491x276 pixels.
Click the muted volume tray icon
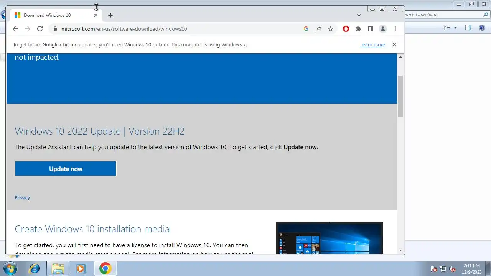pyautogui.click(x=453, y=269)
